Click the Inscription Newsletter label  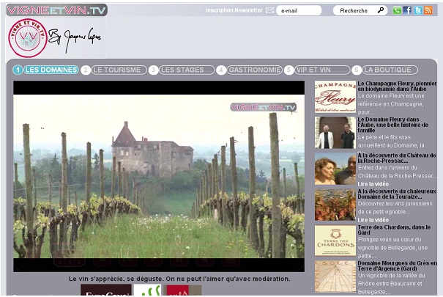click(x=234, y=10)
